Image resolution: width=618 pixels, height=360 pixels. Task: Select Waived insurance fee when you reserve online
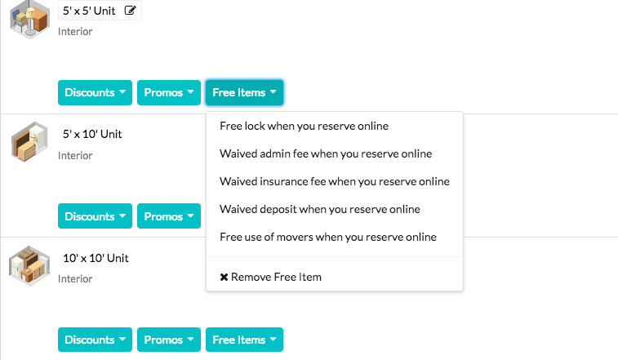[335, 181]
